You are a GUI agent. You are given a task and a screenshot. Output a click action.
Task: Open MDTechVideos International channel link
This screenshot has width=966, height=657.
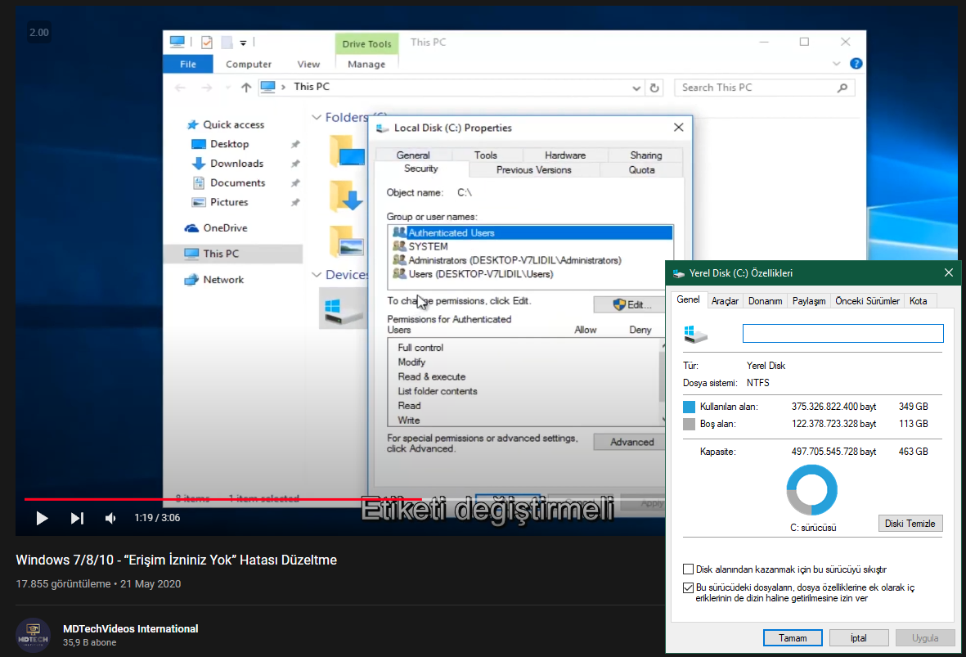pyautogui.click(x=131, y=628)
